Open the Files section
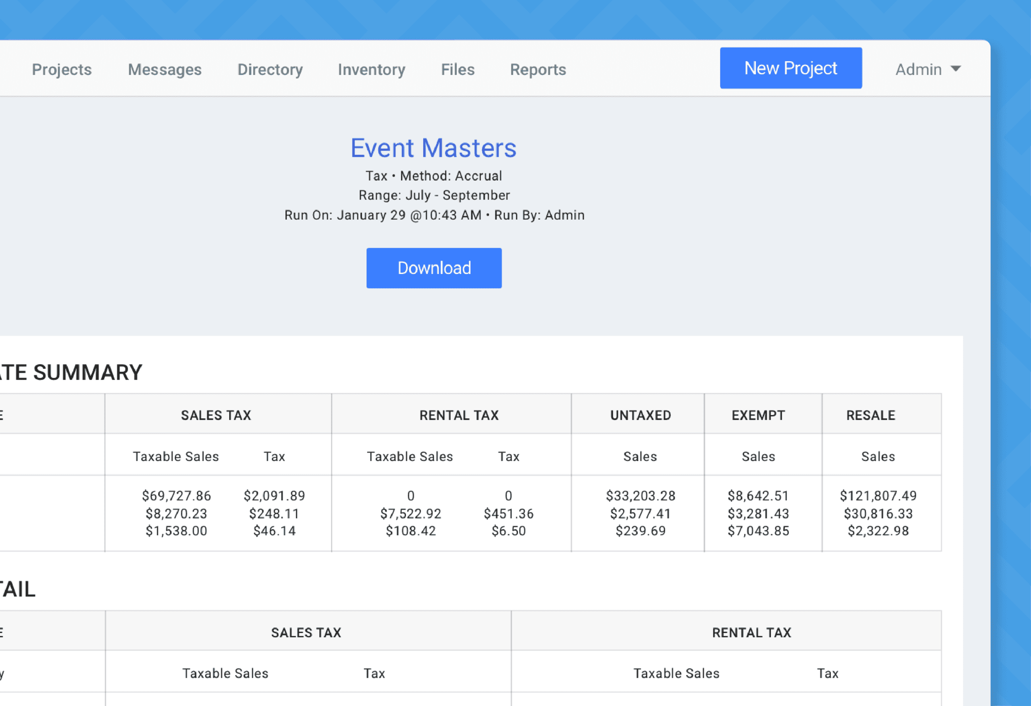 (x=458, y=70)
